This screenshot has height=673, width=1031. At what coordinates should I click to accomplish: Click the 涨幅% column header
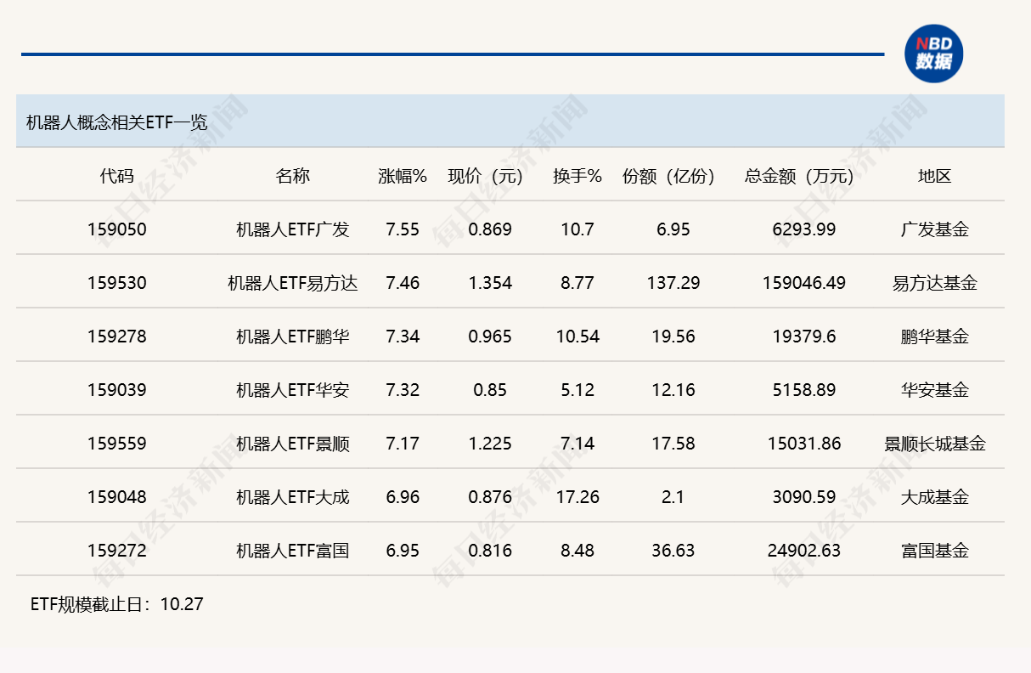[x=403, y=176]
